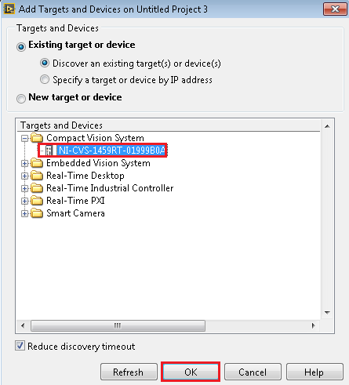
Task: Confirm selection with OK button
Action: pyautogui.click(x=191, y=372)
